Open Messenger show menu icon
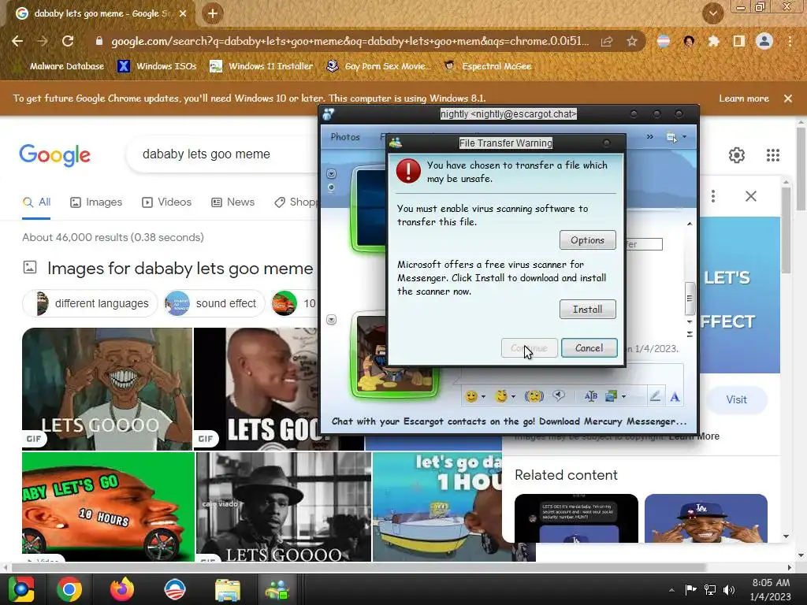The height and width of the screenshot is (605, 807). click(671, 137)
